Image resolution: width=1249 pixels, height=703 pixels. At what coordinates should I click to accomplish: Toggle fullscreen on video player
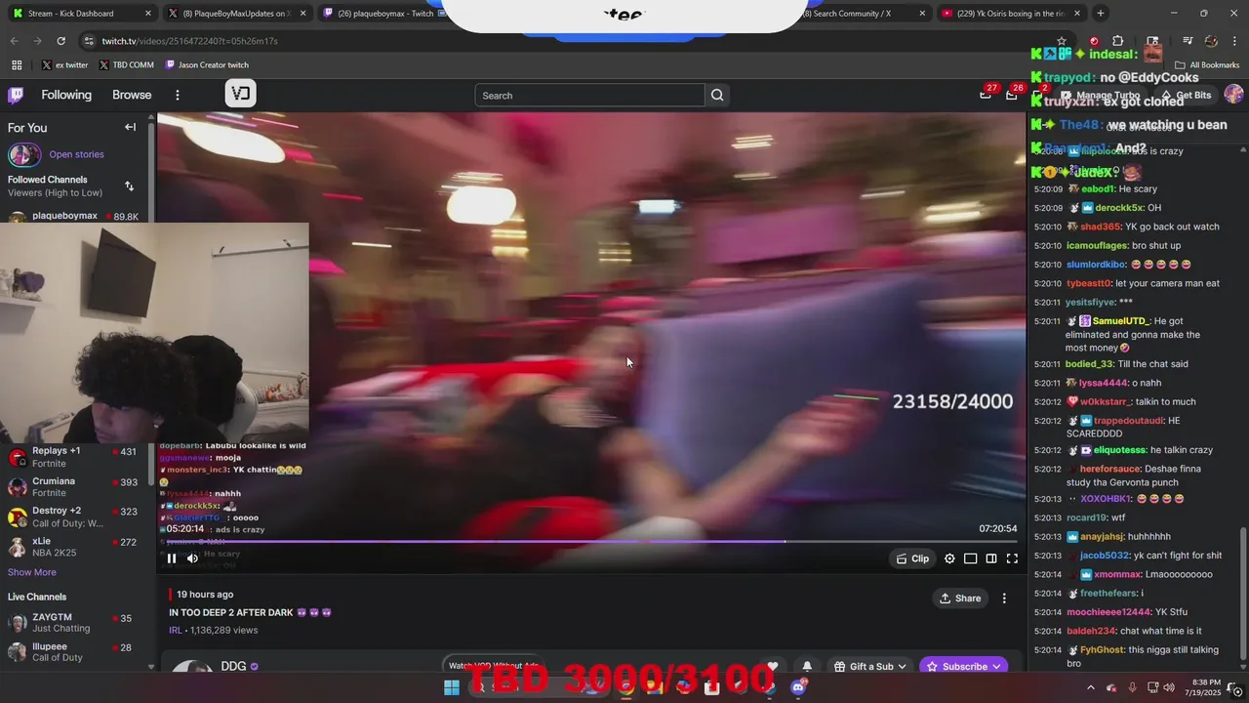click(x=1012, y=558)
